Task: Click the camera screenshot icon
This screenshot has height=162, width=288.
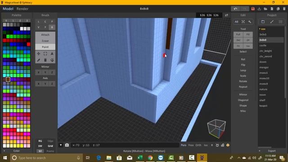Action: 67,145
